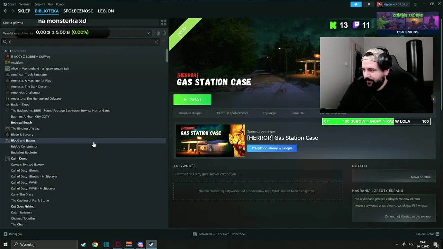443x249 pixels.
Task: Open the Wyświetl menu
Action: pyautogui.click(x=25, y=4)
